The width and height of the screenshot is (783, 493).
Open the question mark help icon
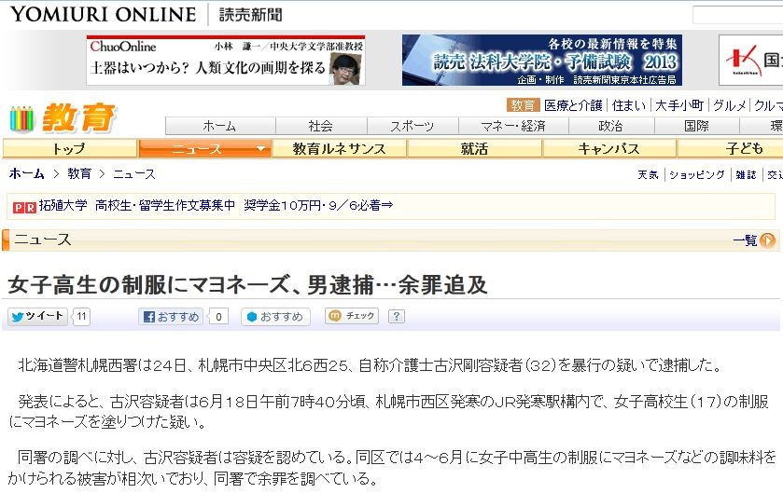coord(396,316)
